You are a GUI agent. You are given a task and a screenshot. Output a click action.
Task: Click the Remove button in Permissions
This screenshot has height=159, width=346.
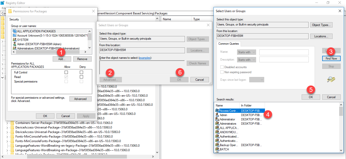(x=82, y=59)
